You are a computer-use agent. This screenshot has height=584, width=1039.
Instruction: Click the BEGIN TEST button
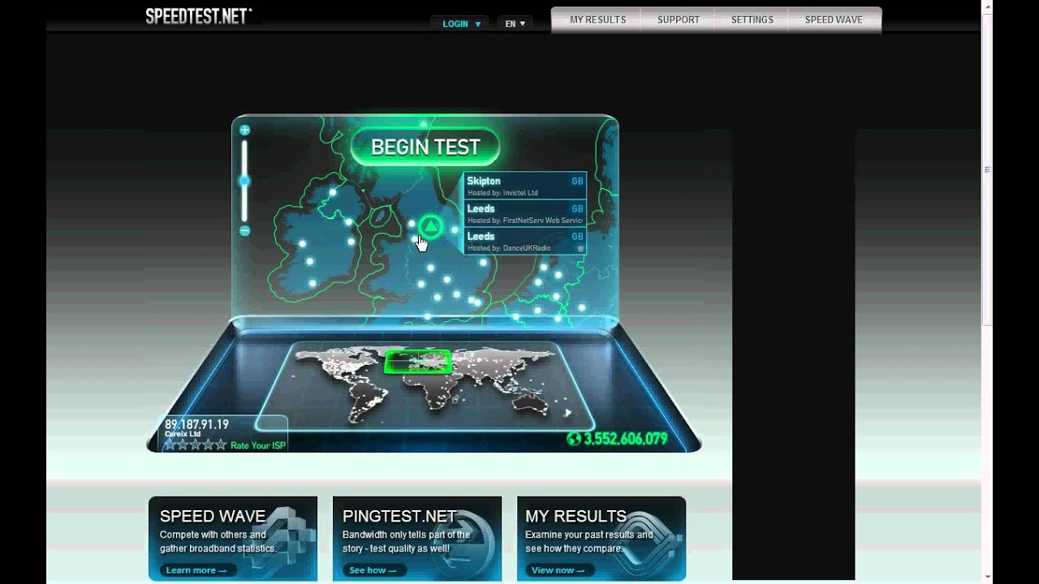coord(425,147)
